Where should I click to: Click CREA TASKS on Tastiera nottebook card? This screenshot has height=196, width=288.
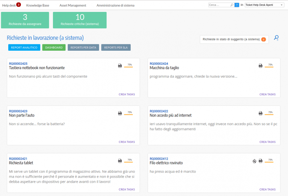127,94
